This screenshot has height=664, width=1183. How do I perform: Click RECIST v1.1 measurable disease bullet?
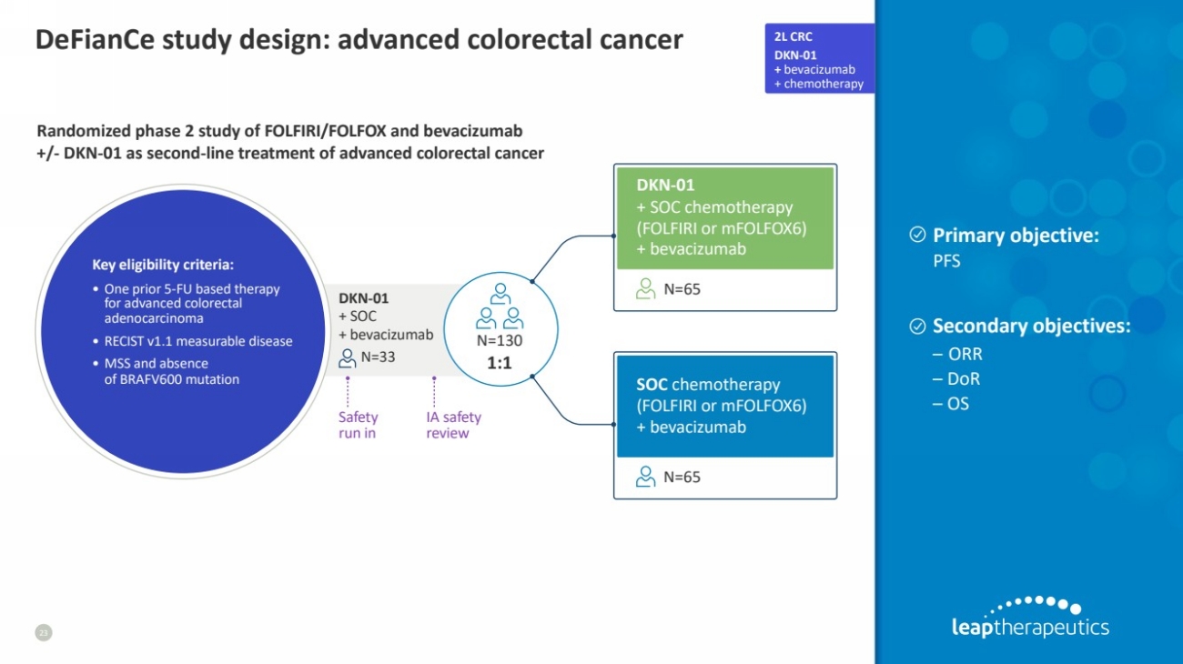(x=193, y=341)
